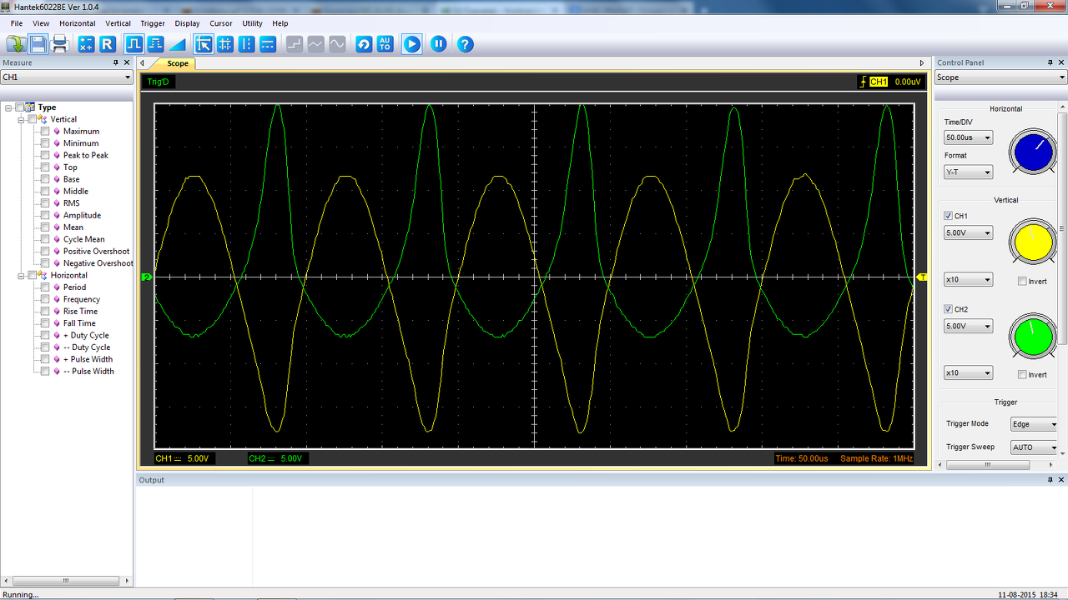This screenshot has width=1068, height=600.
Task: Check the Maximum measurement checkbox
Action: coord(45,131)
